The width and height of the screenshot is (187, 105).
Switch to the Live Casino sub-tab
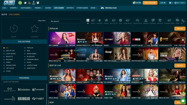coord(14,14)
